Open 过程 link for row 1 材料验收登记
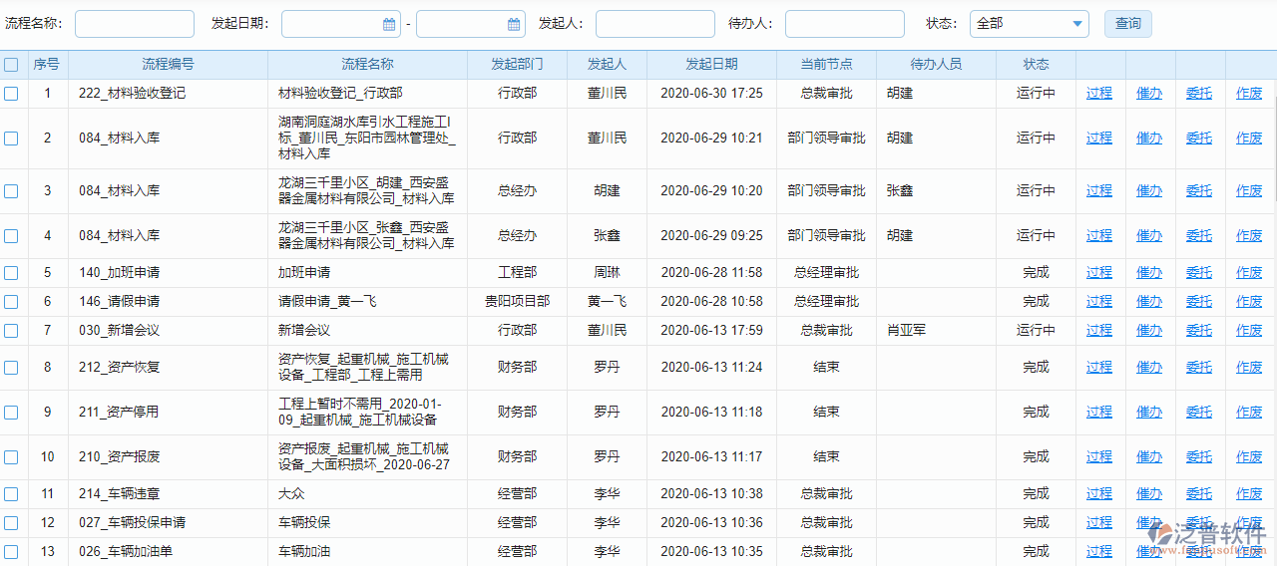Viewport: 1277px width, 566px height. pos(1099,94)
